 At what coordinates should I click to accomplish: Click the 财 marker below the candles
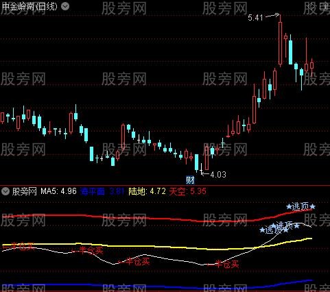(190, 180)
